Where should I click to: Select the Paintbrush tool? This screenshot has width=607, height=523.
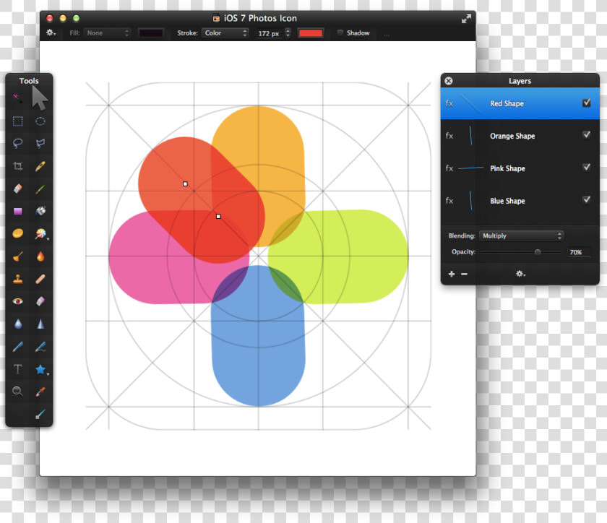[x=40, y=189]
